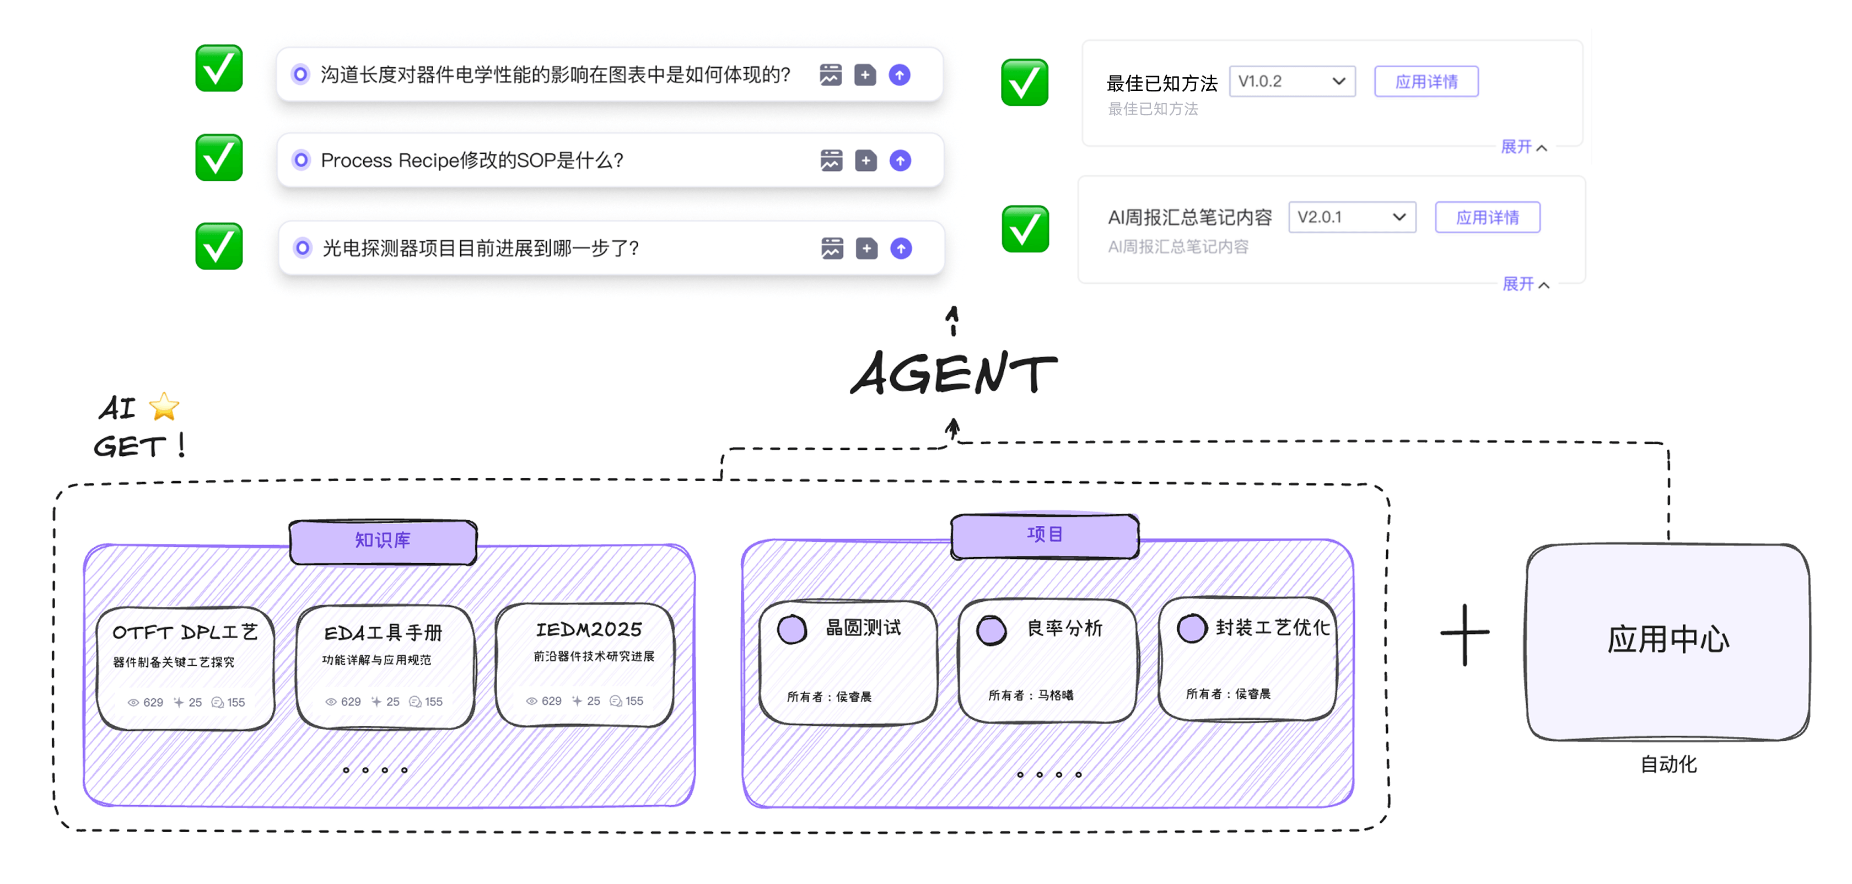Click green checkmark beside Process Recipe question
Image resolution: width=1852 pixels, height=884 pixels.
[219, 158]
